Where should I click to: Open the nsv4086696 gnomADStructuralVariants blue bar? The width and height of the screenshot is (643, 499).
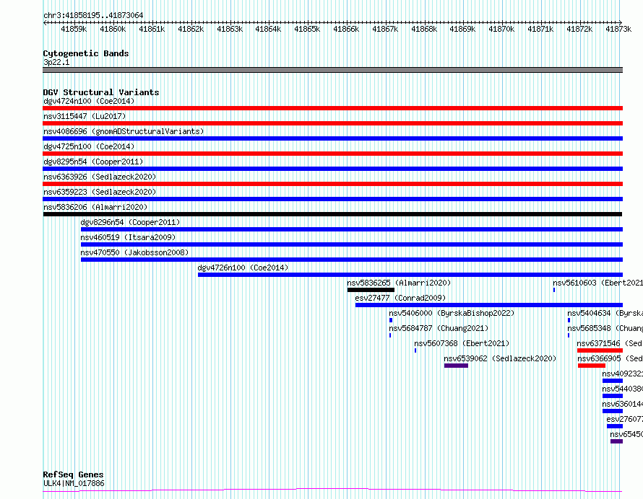332,138
